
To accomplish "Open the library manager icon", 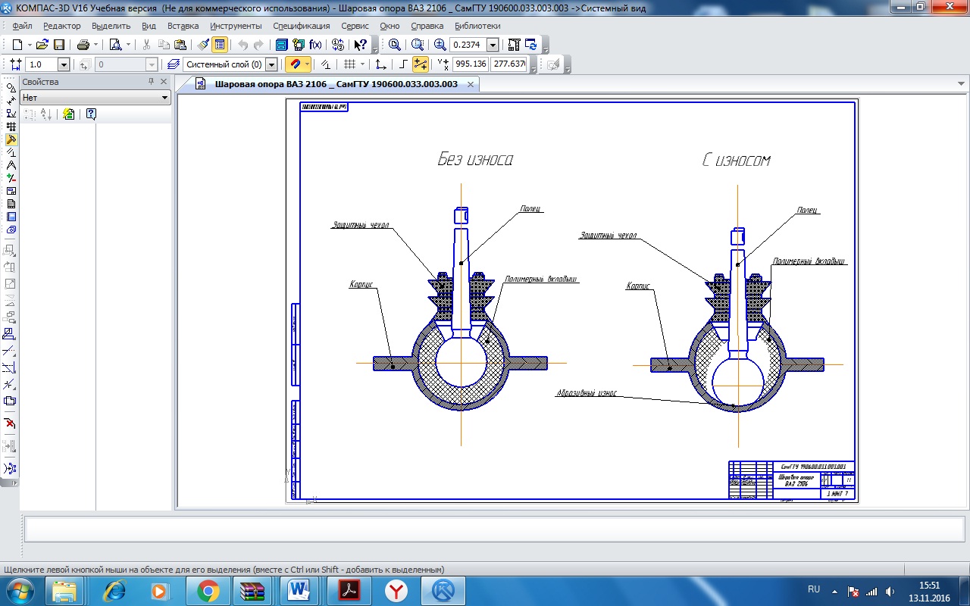I will tap(298, 45).
